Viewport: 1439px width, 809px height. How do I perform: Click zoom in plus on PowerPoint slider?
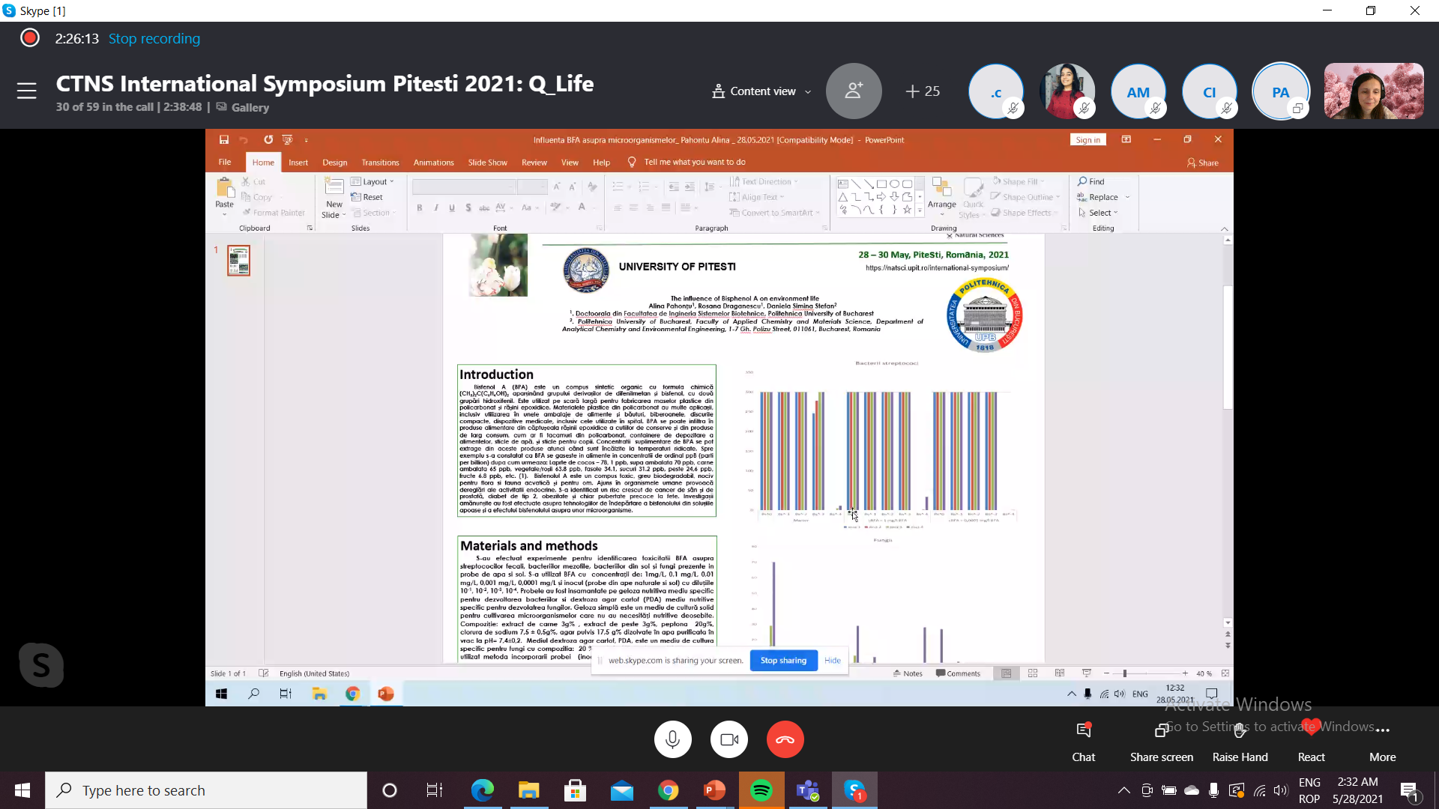1185,673
